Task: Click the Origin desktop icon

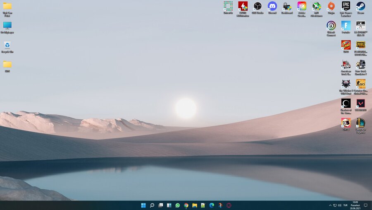Action: tap(331, 6)
